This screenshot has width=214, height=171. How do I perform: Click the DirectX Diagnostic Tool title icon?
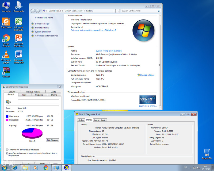[77, 114]
